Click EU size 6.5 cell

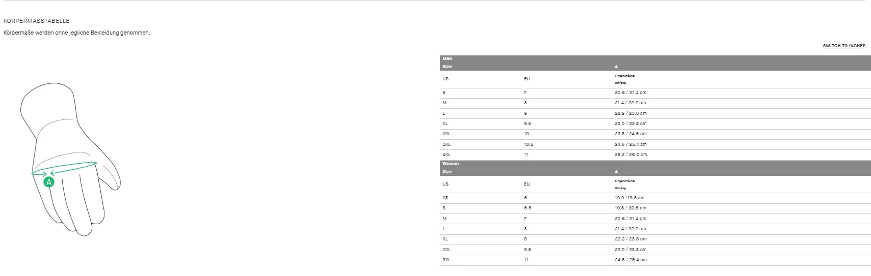(x=527, y=208)
